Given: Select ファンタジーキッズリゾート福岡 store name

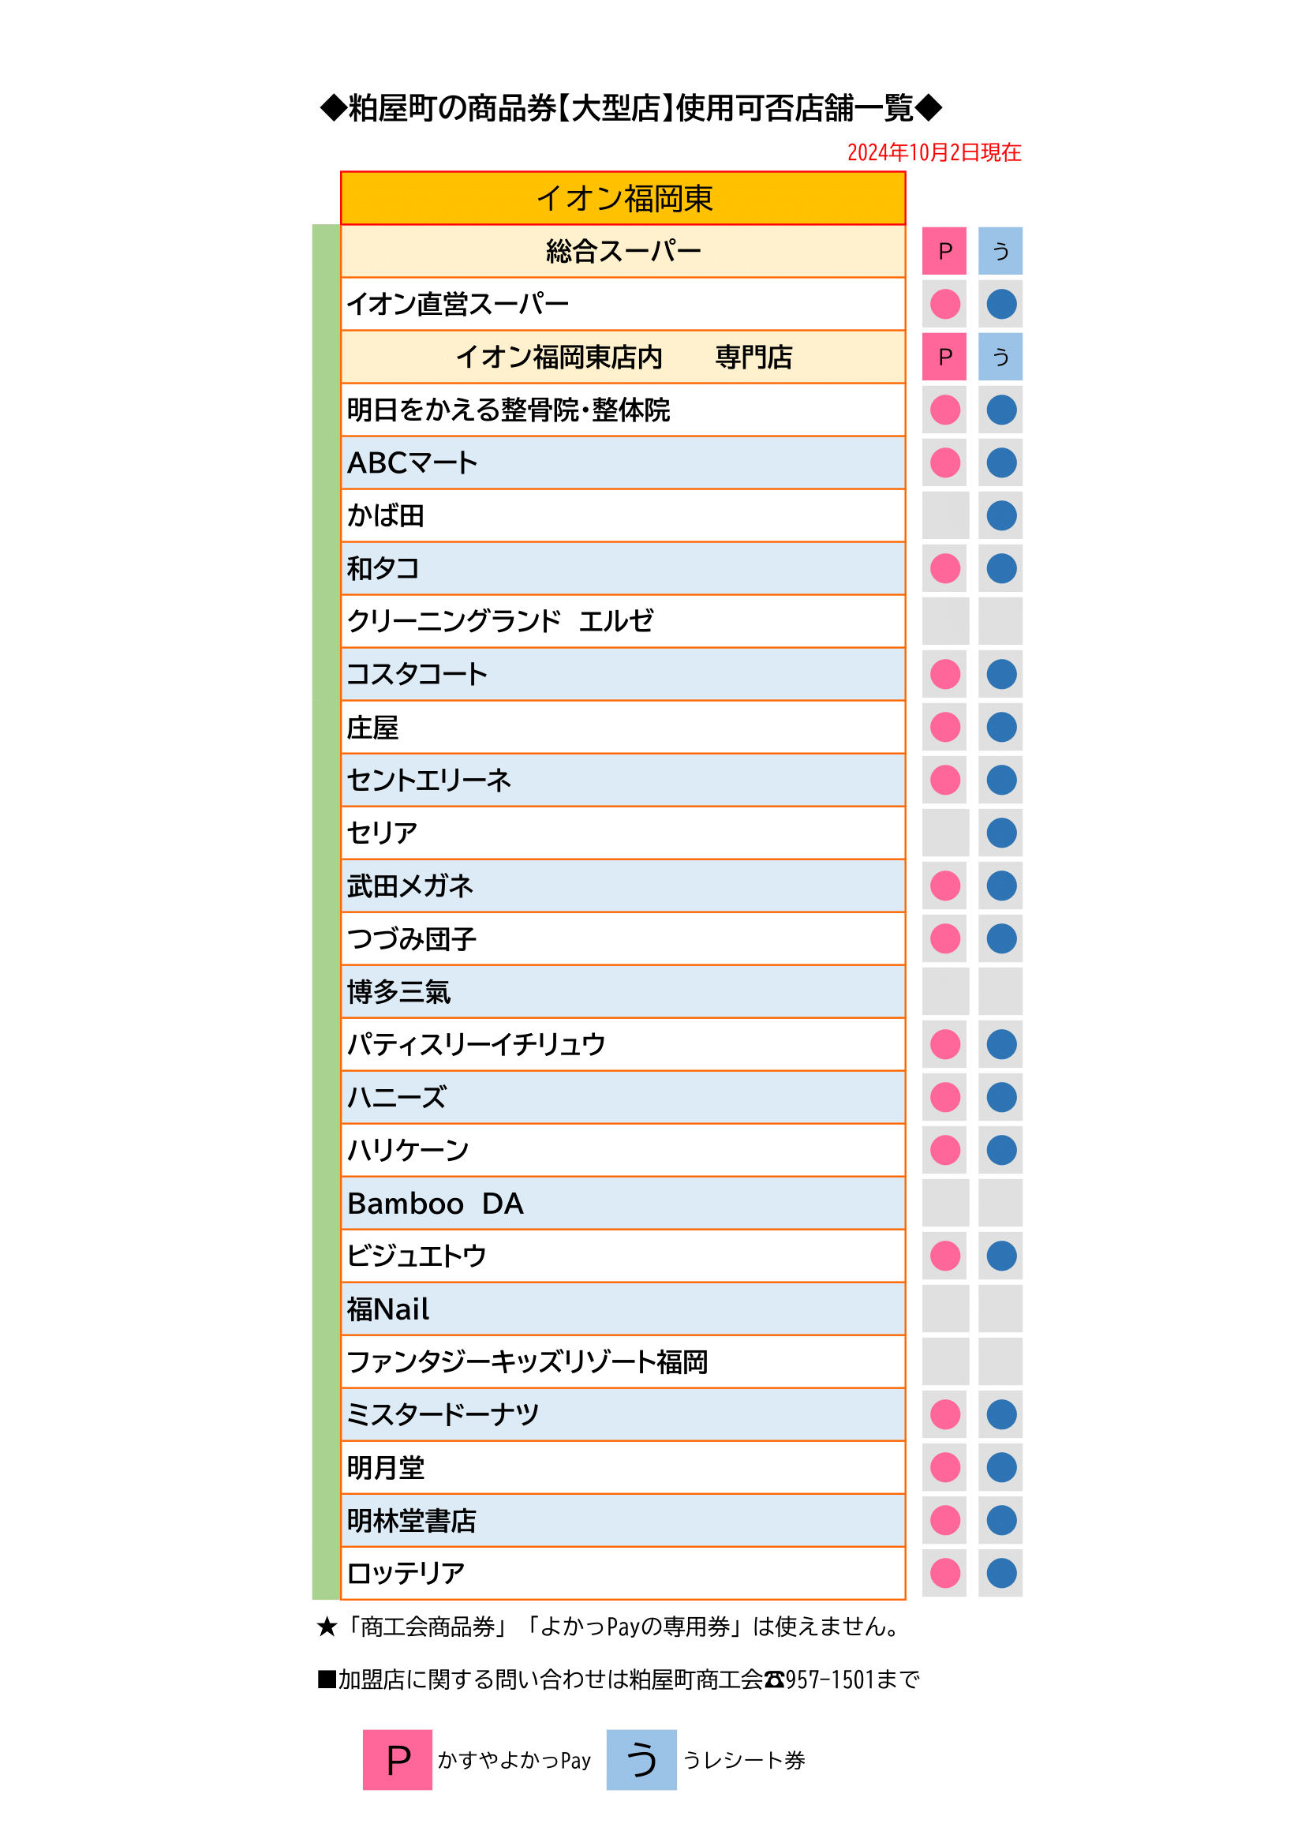Looking at the screenshot, I should click(527, 1362).
